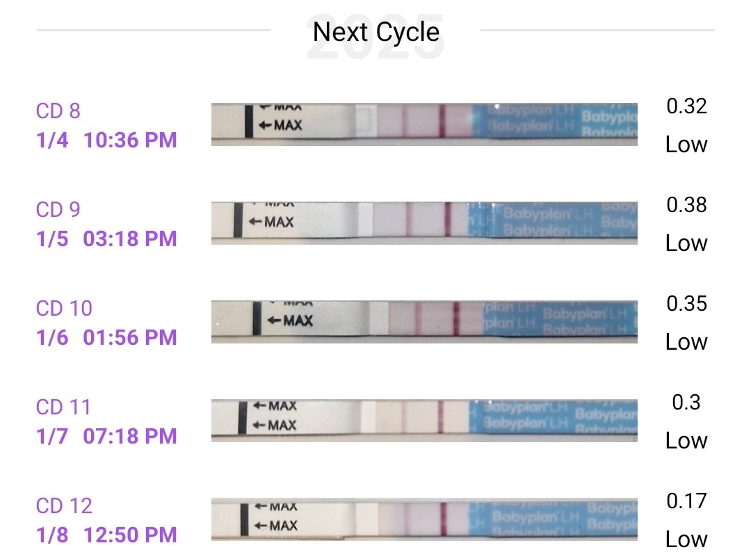The height and width of the screenshot is (559, 751).
Task: Open the CD 12 test strip photo
Action: coord(424,519)
